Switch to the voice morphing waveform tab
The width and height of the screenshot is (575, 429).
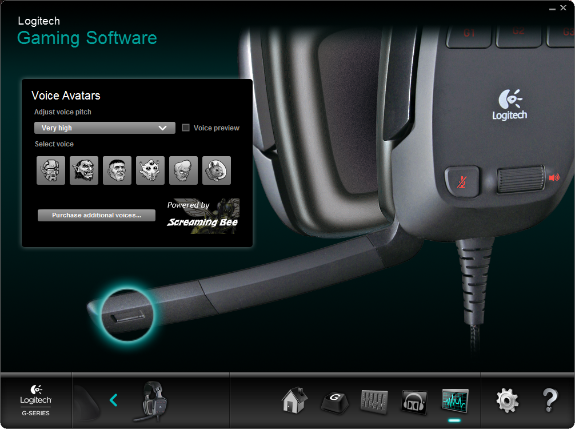coord(454,401)
